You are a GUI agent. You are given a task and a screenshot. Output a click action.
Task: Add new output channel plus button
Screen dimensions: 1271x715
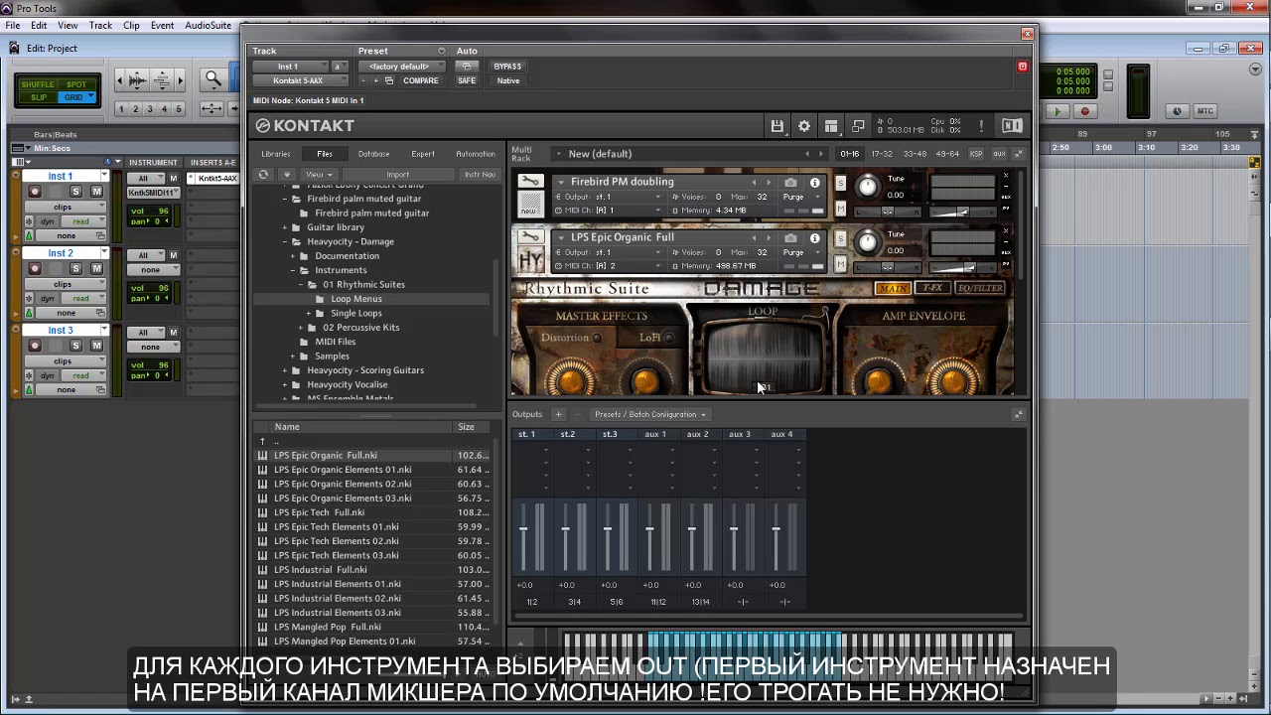pos(558,414)
